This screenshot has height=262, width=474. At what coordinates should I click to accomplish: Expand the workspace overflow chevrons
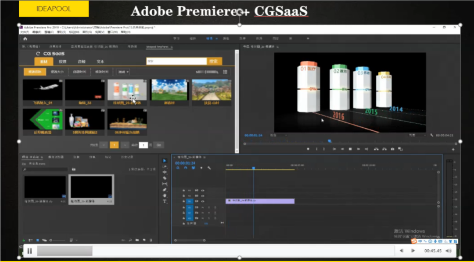click(308, 38)
